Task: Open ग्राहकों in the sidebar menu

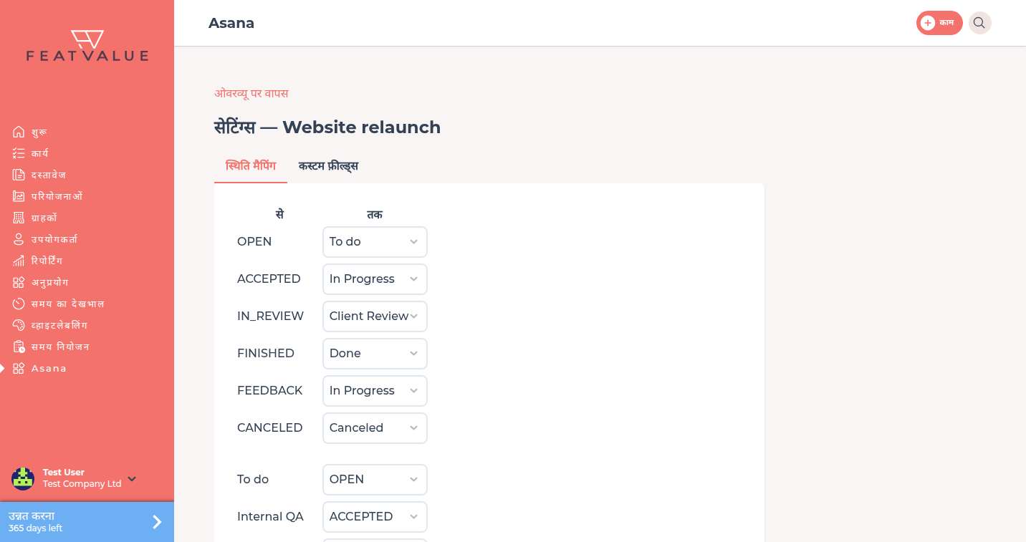Action: [x=44, y=218]
